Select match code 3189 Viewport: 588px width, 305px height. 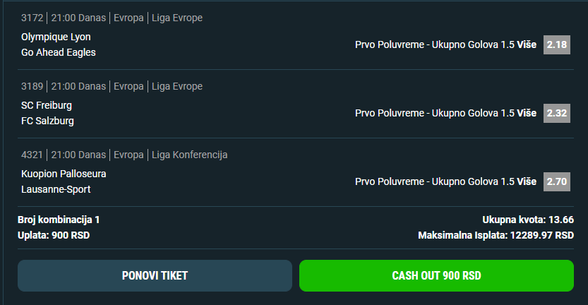point(32,86)
